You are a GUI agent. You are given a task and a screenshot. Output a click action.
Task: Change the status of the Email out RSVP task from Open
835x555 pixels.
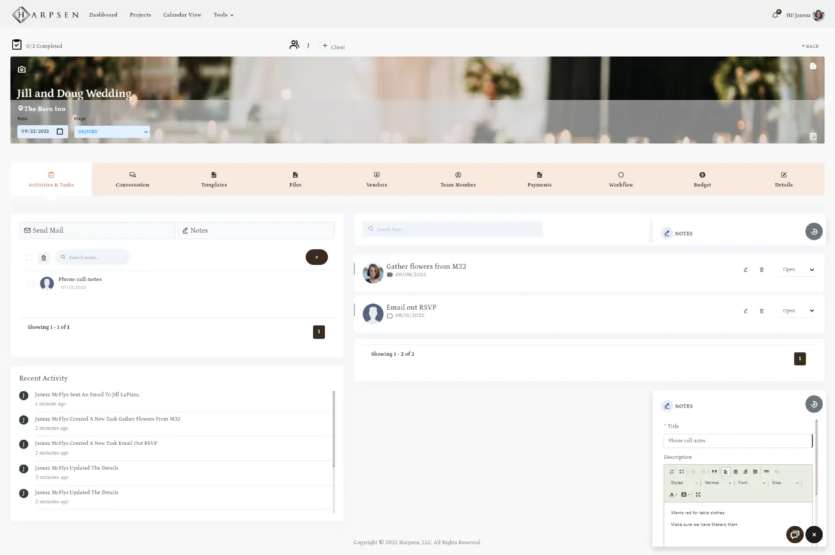coord(797,311)
